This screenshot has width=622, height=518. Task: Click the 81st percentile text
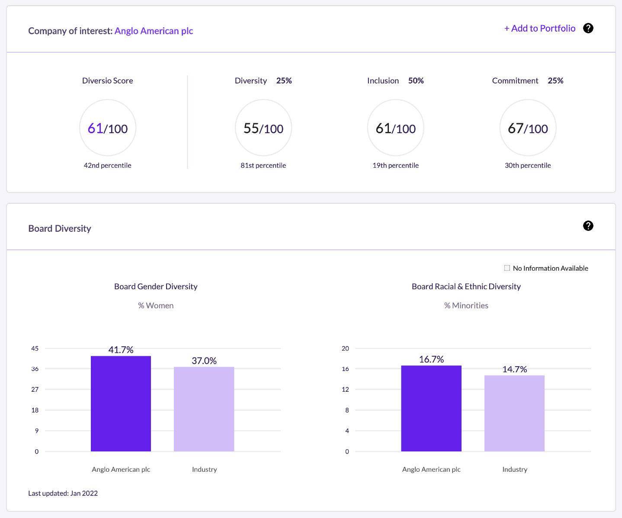(x=263, y=165)
